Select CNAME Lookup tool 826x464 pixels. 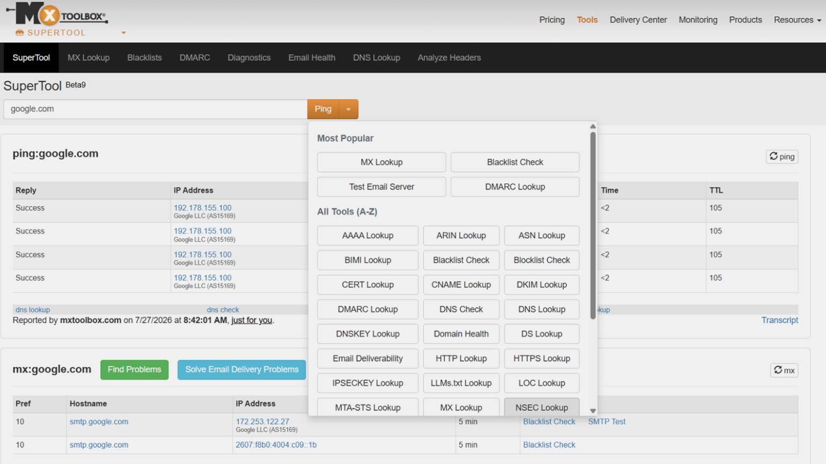pyautogui.click(x=461, y=285)
